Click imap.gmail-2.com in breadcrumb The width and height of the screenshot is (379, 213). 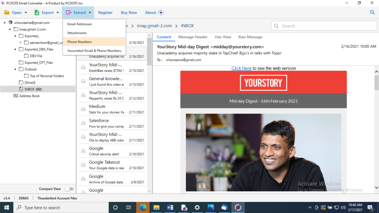(154, 26)
